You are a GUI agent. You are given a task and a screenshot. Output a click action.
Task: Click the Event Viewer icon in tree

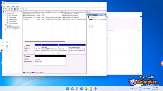point(7,17)
